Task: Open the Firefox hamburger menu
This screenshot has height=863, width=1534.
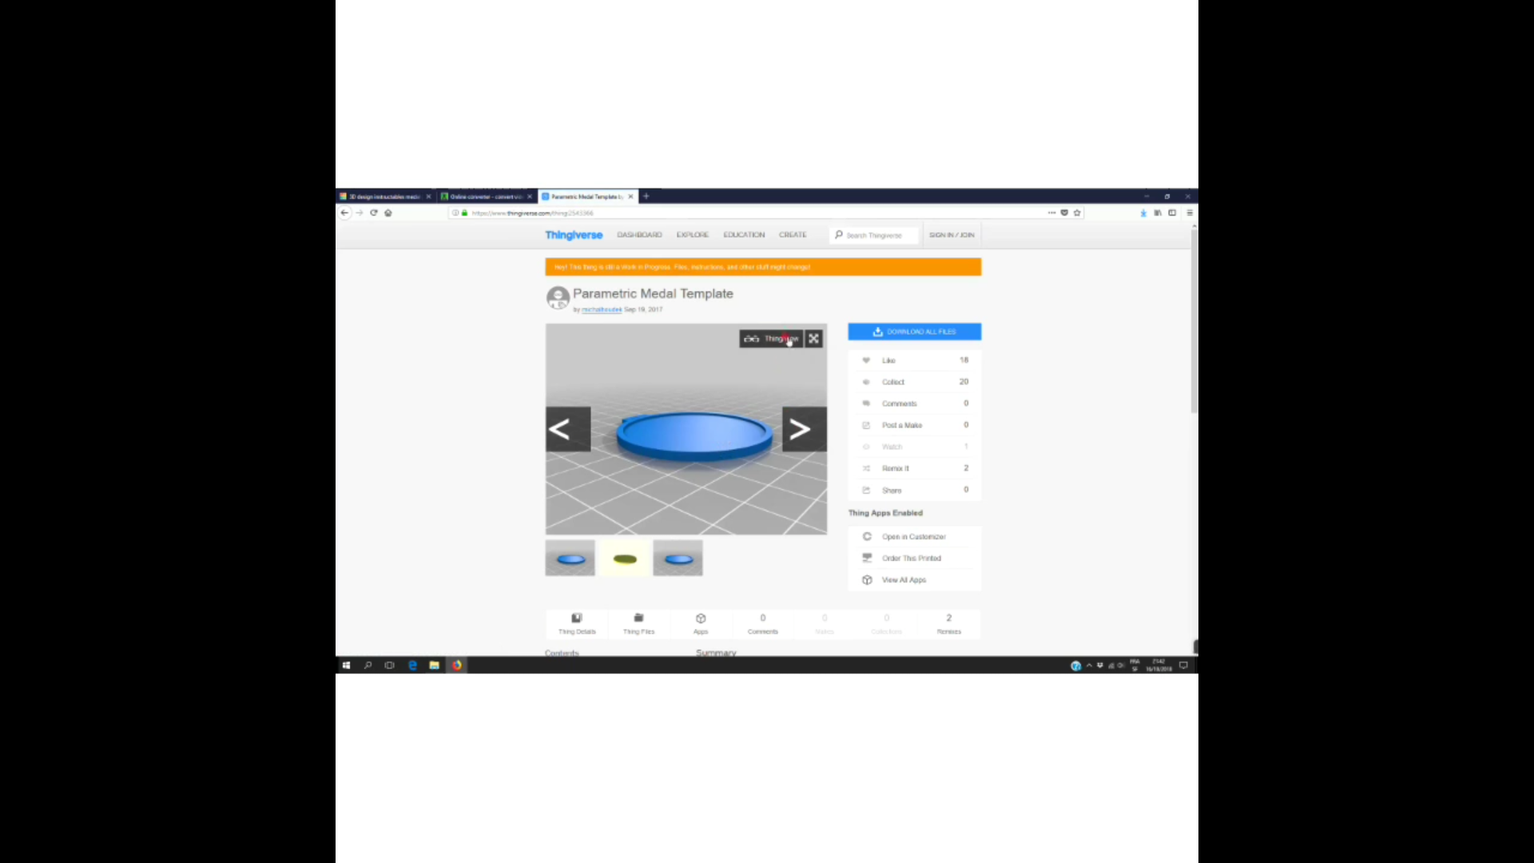Action: click(x=1189, y=213)
